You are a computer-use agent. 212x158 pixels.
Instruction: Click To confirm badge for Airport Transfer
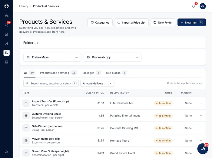point(163,103)
